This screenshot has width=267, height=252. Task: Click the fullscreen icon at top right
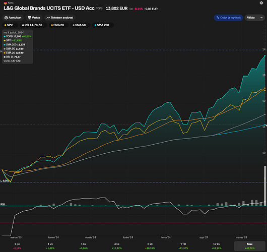coord(261,3)
